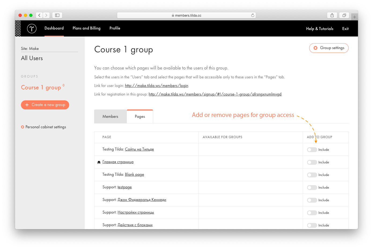The height and width of the screenshot is (249, 373).
Task: Open the user login link
Action: (157, 86)
